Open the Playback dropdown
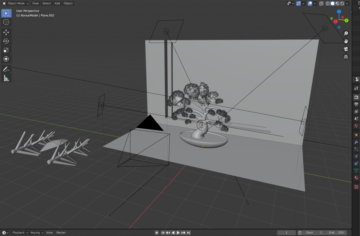This screenshot has width=360, height=236. tap(20, 232)
